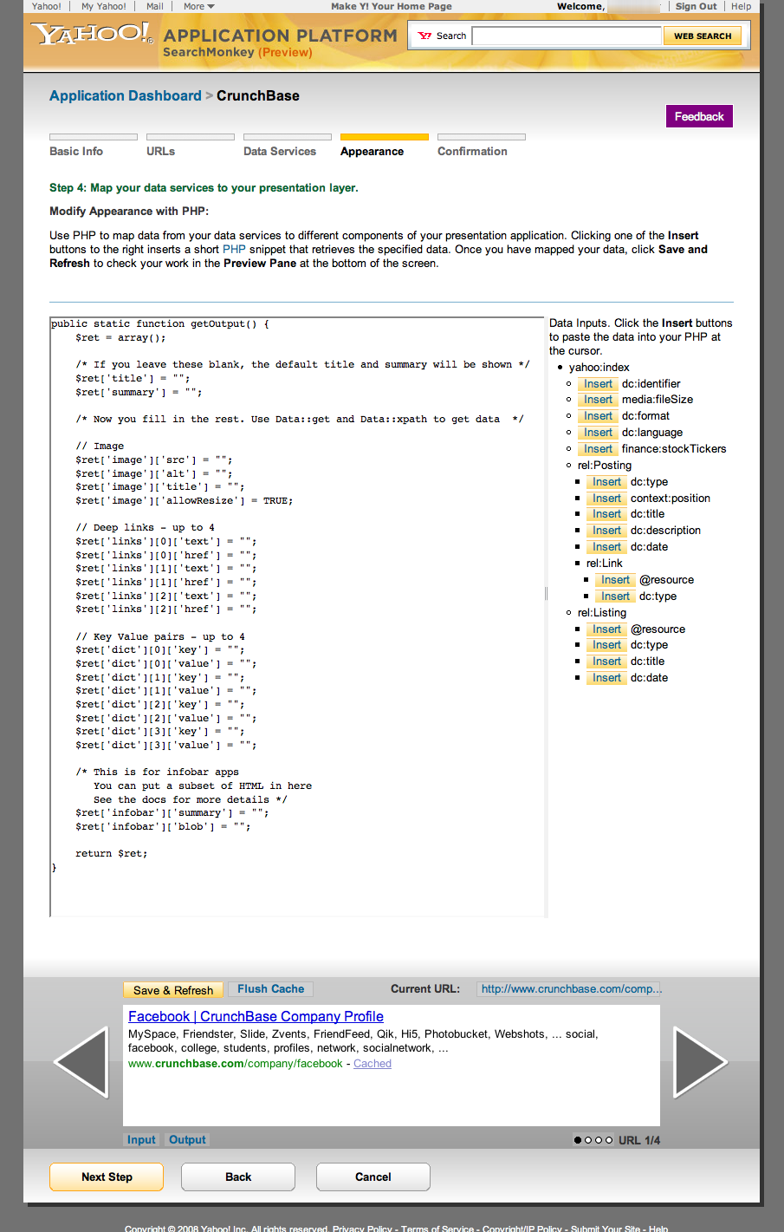This screenshot has height=1232, width=784.
Task: Click into the web search input field
Action: click(x=567, y=36)
